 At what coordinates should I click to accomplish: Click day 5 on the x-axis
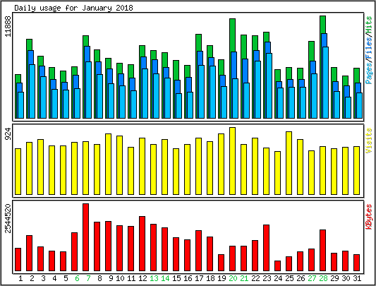tap(66, 278)
